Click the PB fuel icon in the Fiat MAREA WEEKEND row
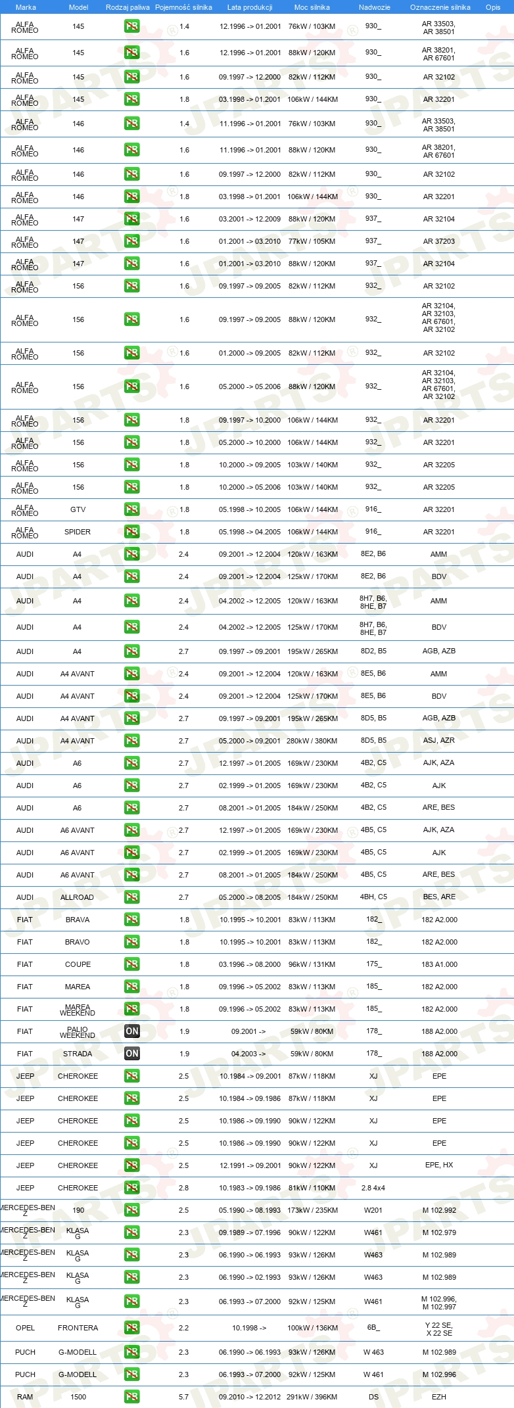Image resolution: width=514 pixels, height=1408 pixels. coord(131,1009)
